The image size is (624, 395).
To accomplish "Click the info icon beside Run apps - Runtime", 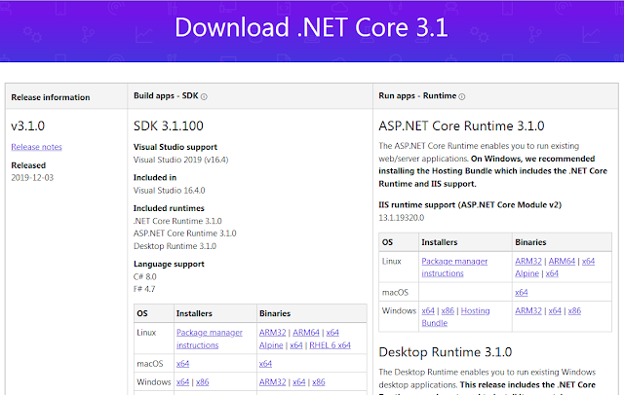I will coord(461,96).
